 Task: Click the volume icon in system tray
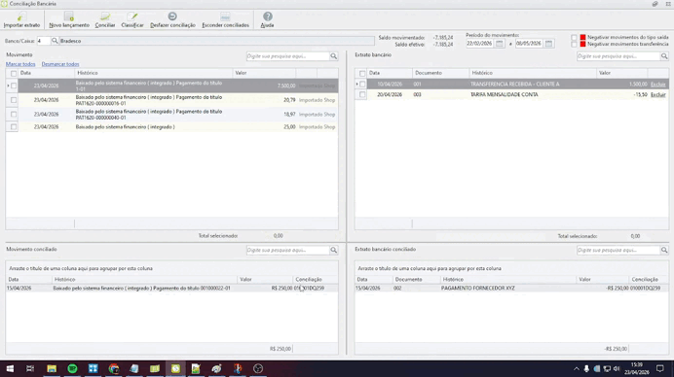point(617,368)
